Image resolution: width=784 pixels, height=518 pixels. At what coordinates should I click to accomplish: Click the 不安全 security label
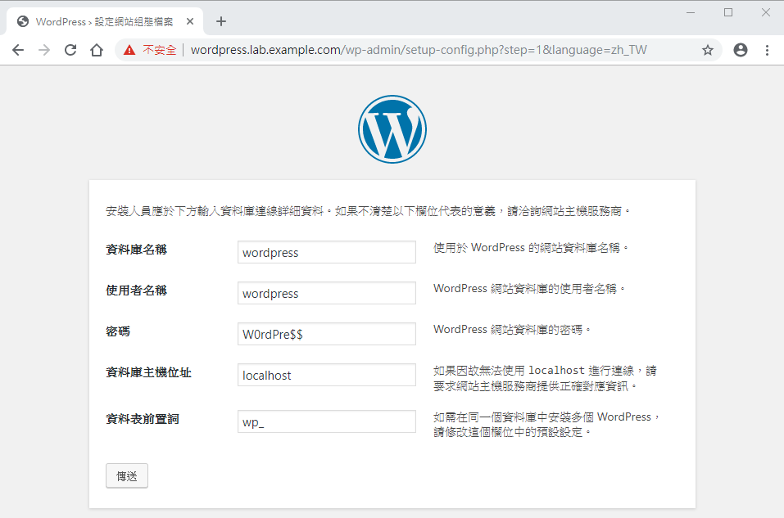click(160, 50)
